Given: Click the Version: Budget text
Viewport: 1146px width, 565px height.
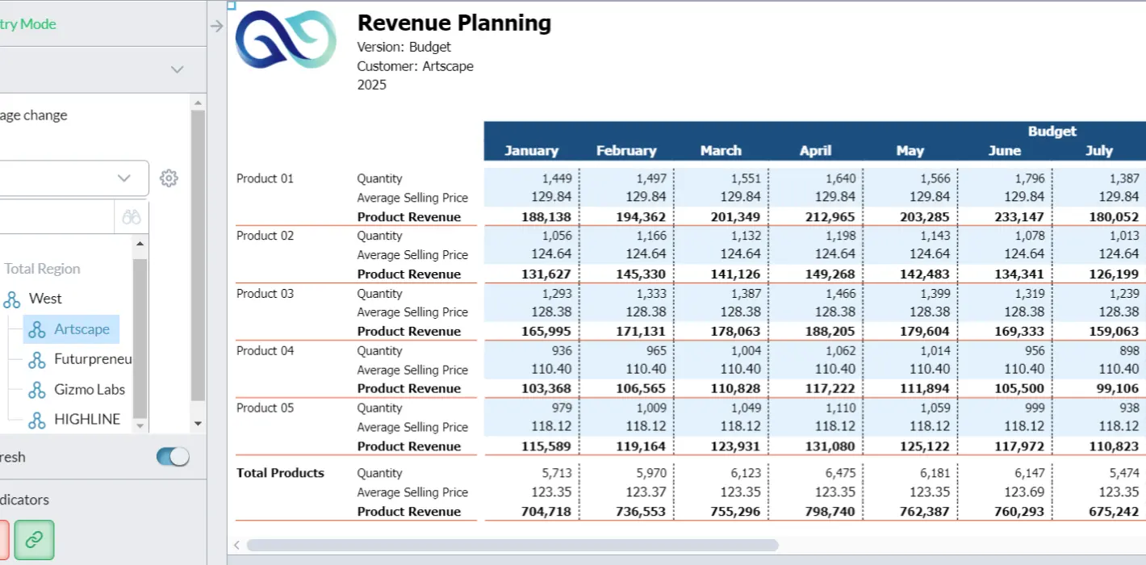Looking at the screenshot, I should pyautogui.click(x=404, y=47).
